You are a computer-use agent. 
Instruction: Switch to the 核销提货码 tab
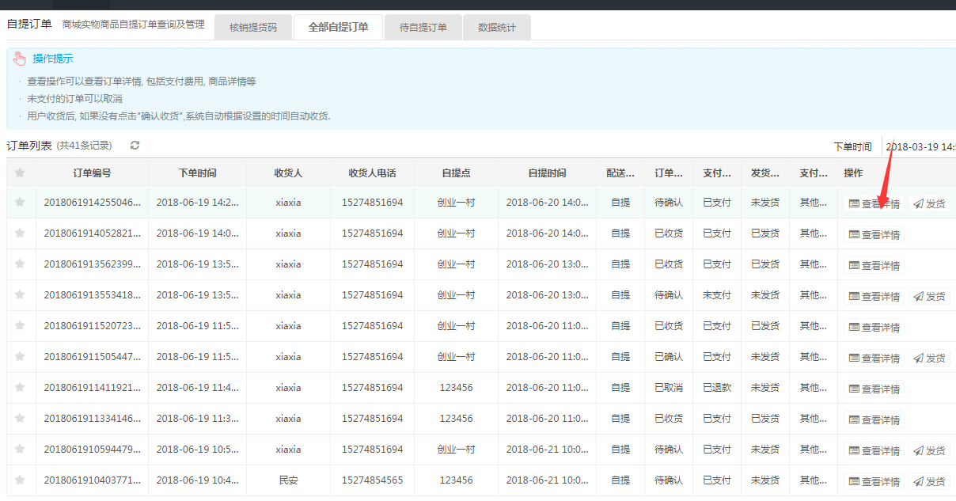click(x=253, y=28)
